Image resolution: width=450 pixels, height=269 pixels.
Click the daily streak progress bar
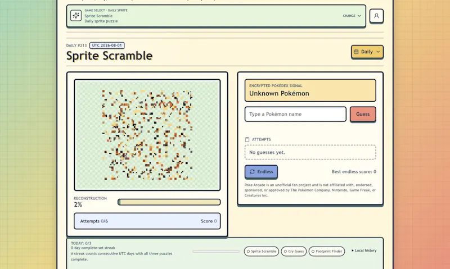pos(216,251)
